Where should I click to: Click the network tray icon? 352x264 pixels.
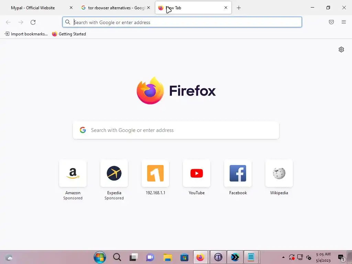(x=300, y=257)
